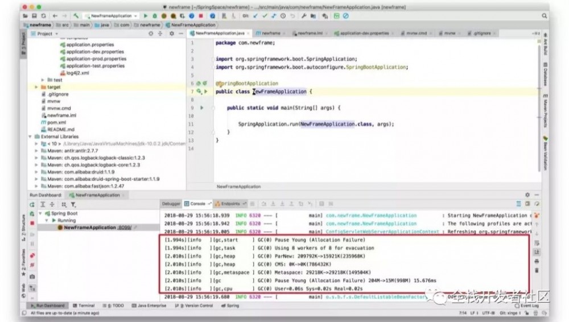Image resolution: width=569 pixels, height=322 pixels.
Task: Click run gutter icon on class line 7
Action: point(205,92)
